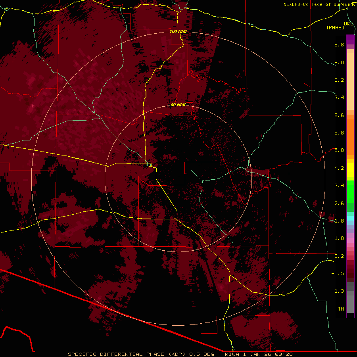Click the 0.2 legend value
The height and width of the screenshot is (357, 357).
point(339,256)
